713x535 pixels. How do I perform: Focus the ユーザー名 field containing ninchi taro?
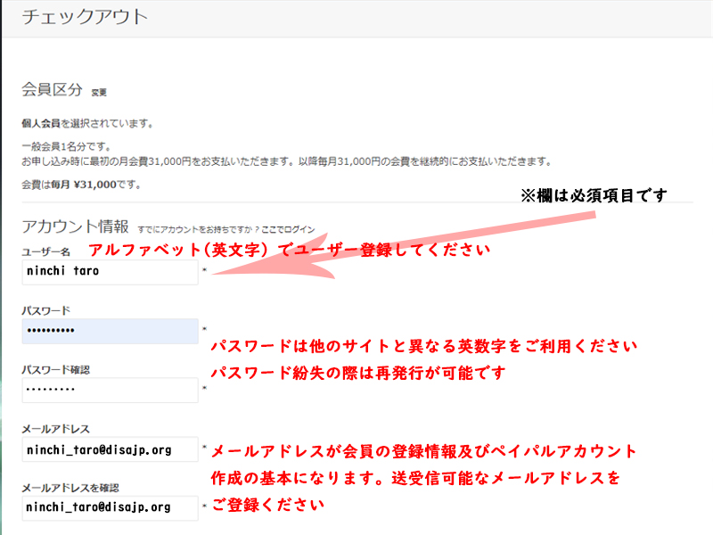tap(110, 272)
